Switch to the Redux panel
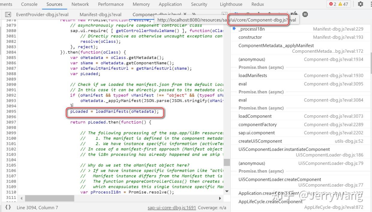The image size is (372, 212). tap(257, 4)
